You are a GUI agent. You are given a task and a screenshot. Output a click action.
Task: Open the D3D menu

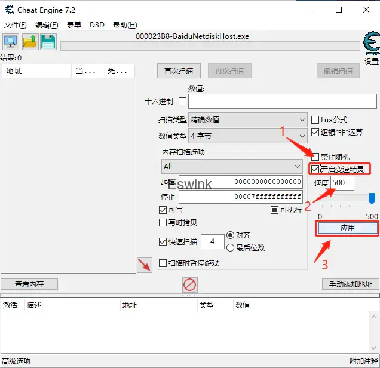(x=97, y=25)
